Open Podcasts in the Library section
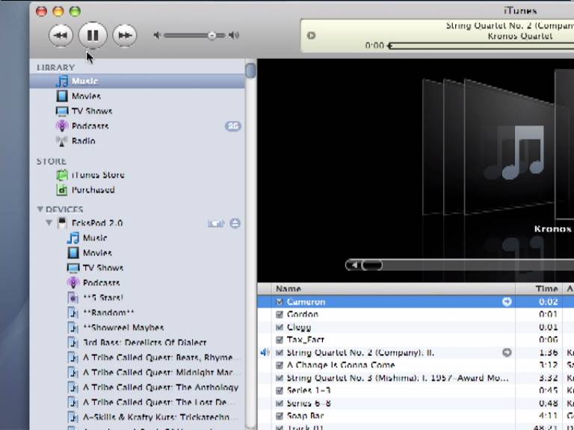 coord(137,126)
